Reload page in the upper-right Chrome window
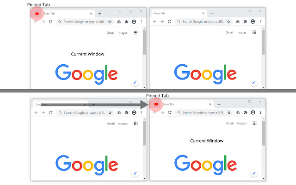296x185 pixels. point(170,22)
